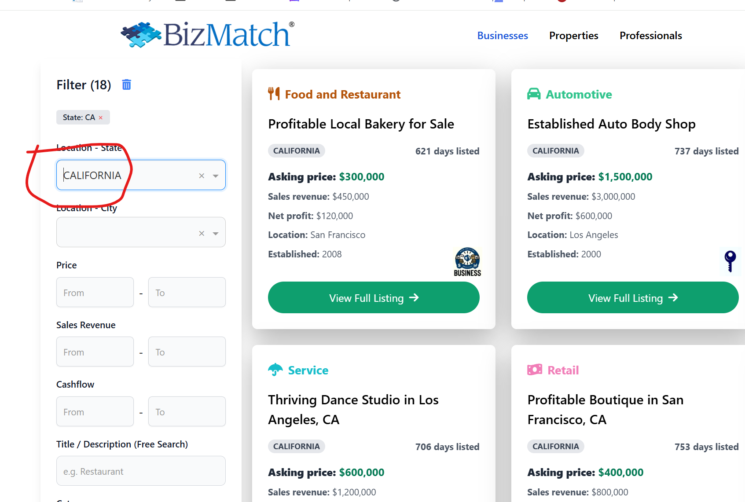Image resolution: width=745 pixels, height=502 pixels.
Task: Click the BizMatch puzzle logo
Action: click(x=142, y=34)
